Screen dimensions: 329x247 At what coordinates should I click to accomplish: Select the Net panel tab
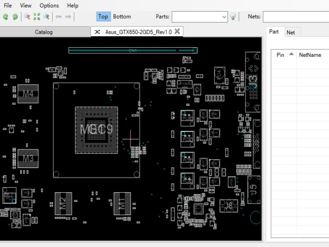[x=291, y=33]
